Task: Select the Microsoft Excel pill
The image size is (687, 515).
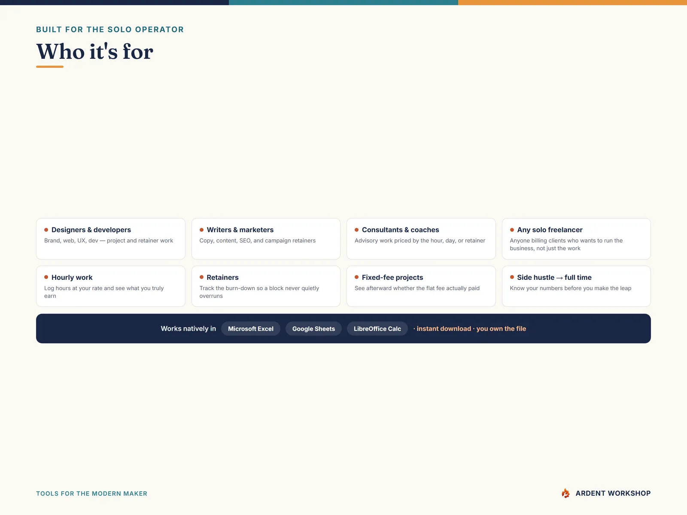Action: point(251,329)
